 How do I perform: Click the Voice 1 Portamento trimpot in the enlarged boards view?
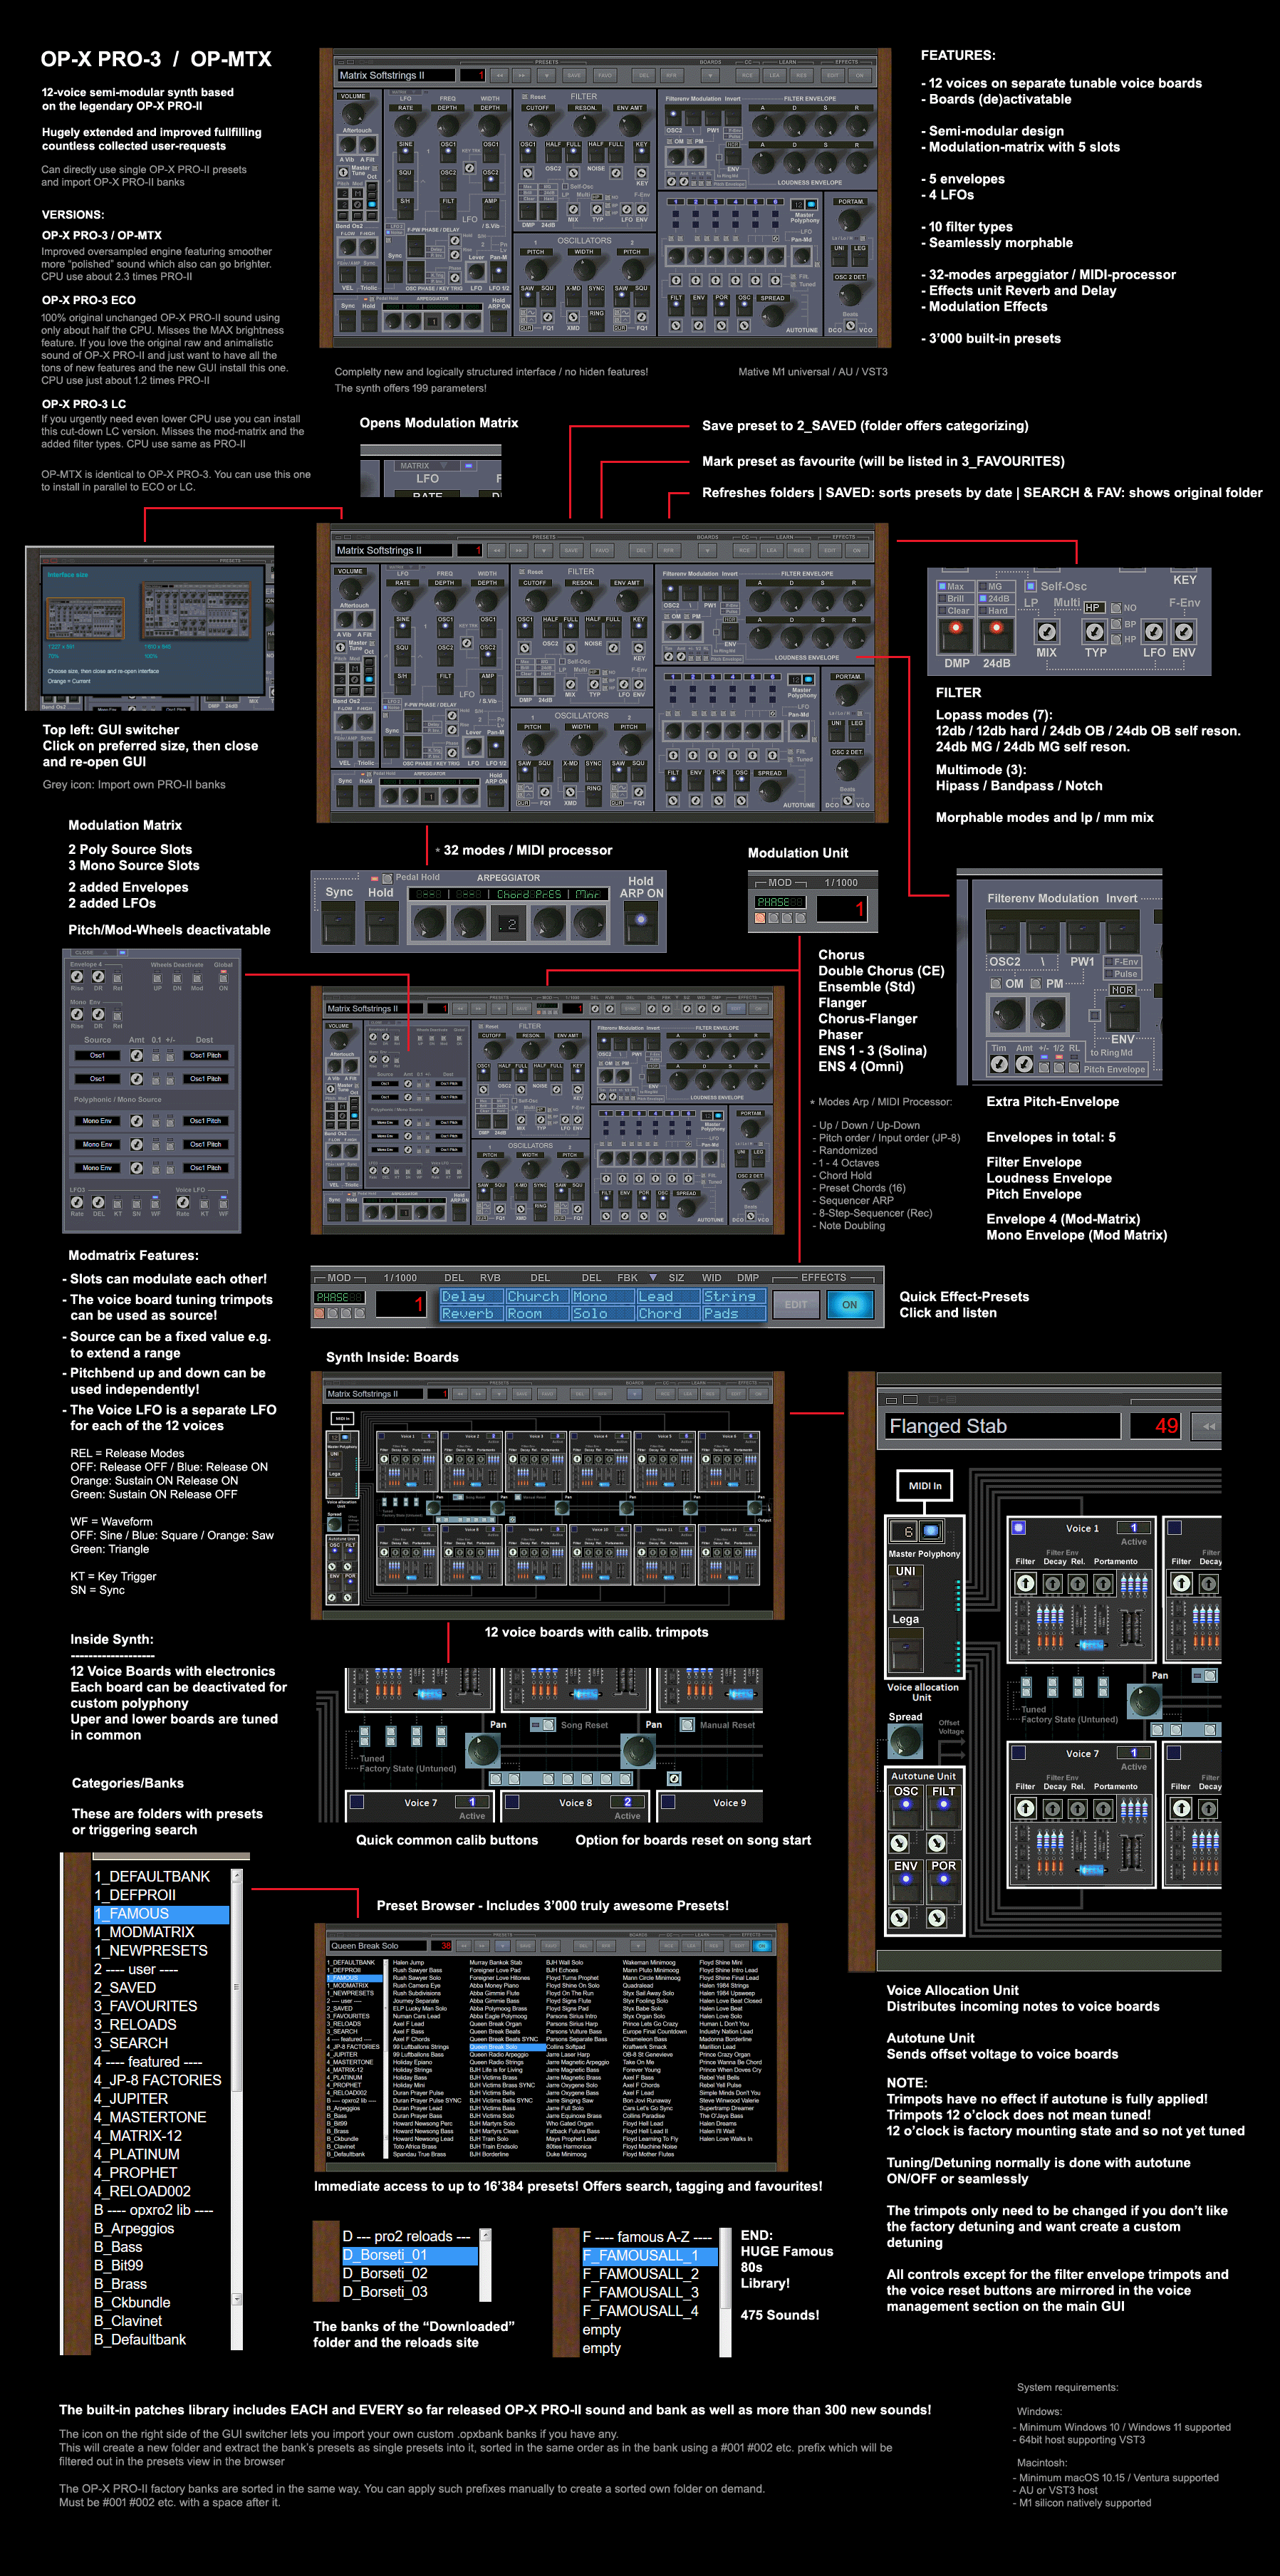click(x=1103, y=1583)
